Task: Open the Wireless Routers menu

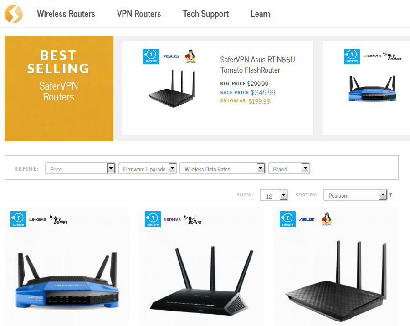Action: pyautogui.click(x=66, y=14)
